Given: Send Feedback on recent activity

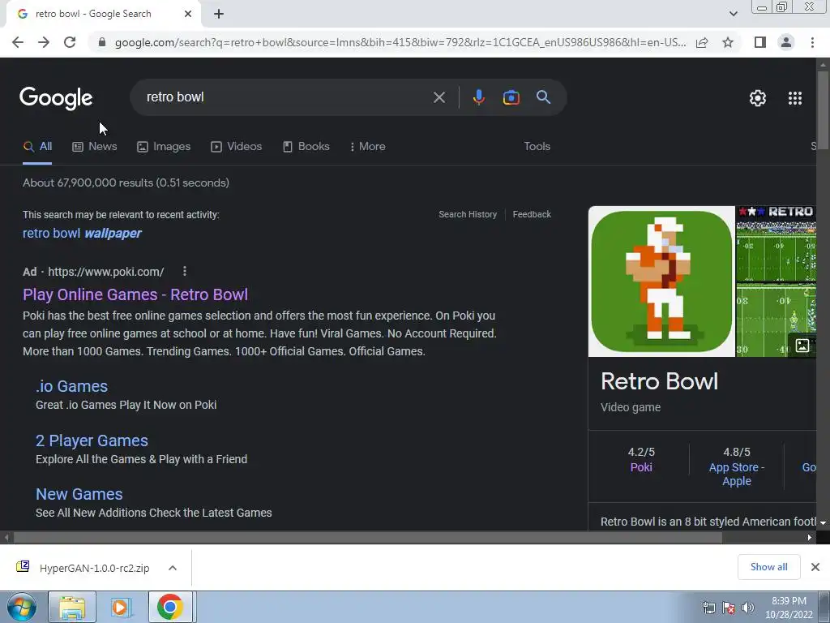Looking at the screenshot, I should click(x=532, y=214).
